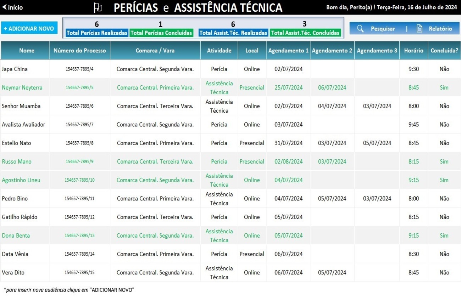Click the logo icon left of the PERÍCIAS title

[98, 7]
